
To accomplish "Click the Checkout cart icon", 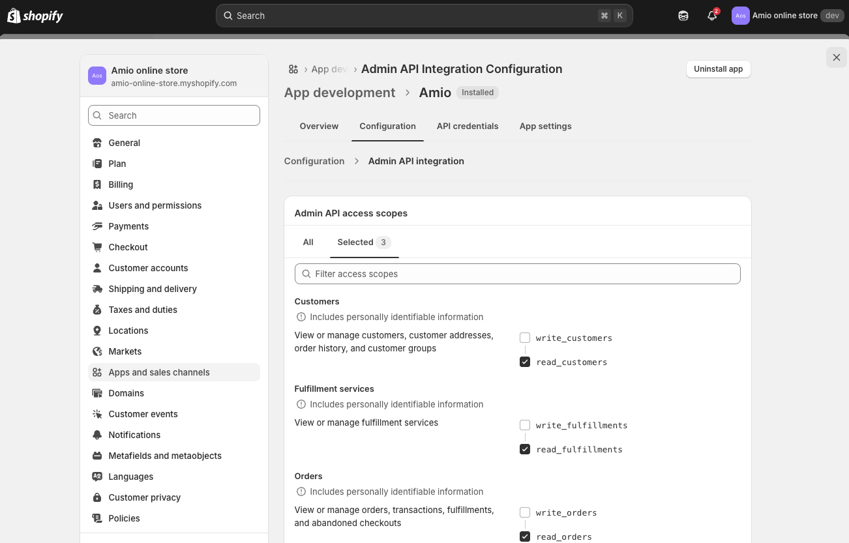I will pos(97,247).
